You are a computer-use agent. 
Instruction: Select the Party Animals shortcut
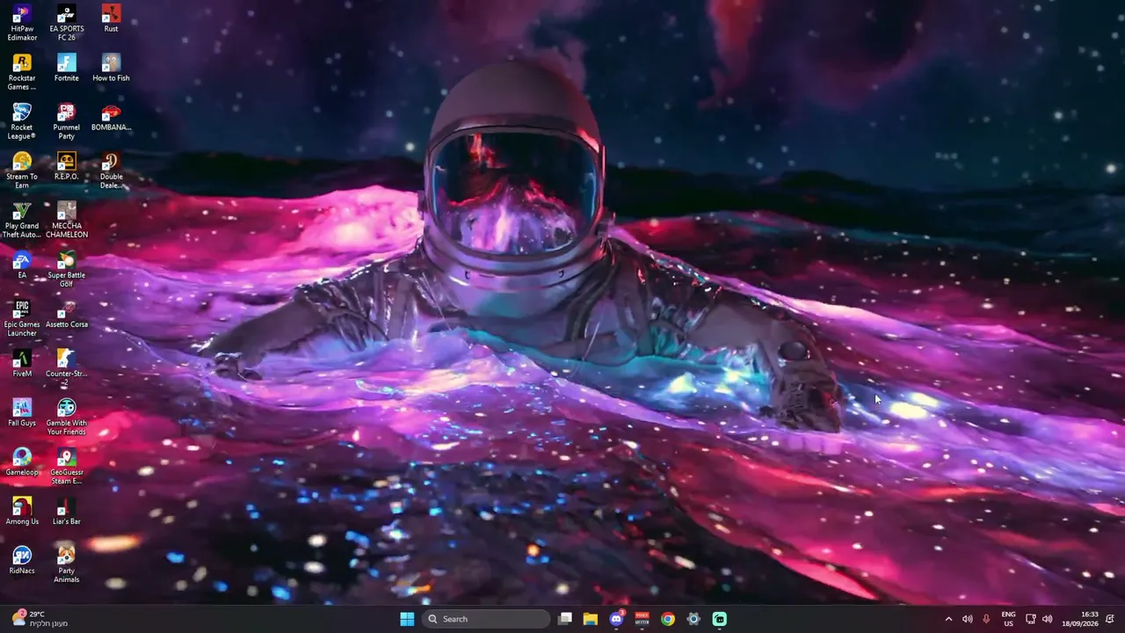tap(67, 564)
